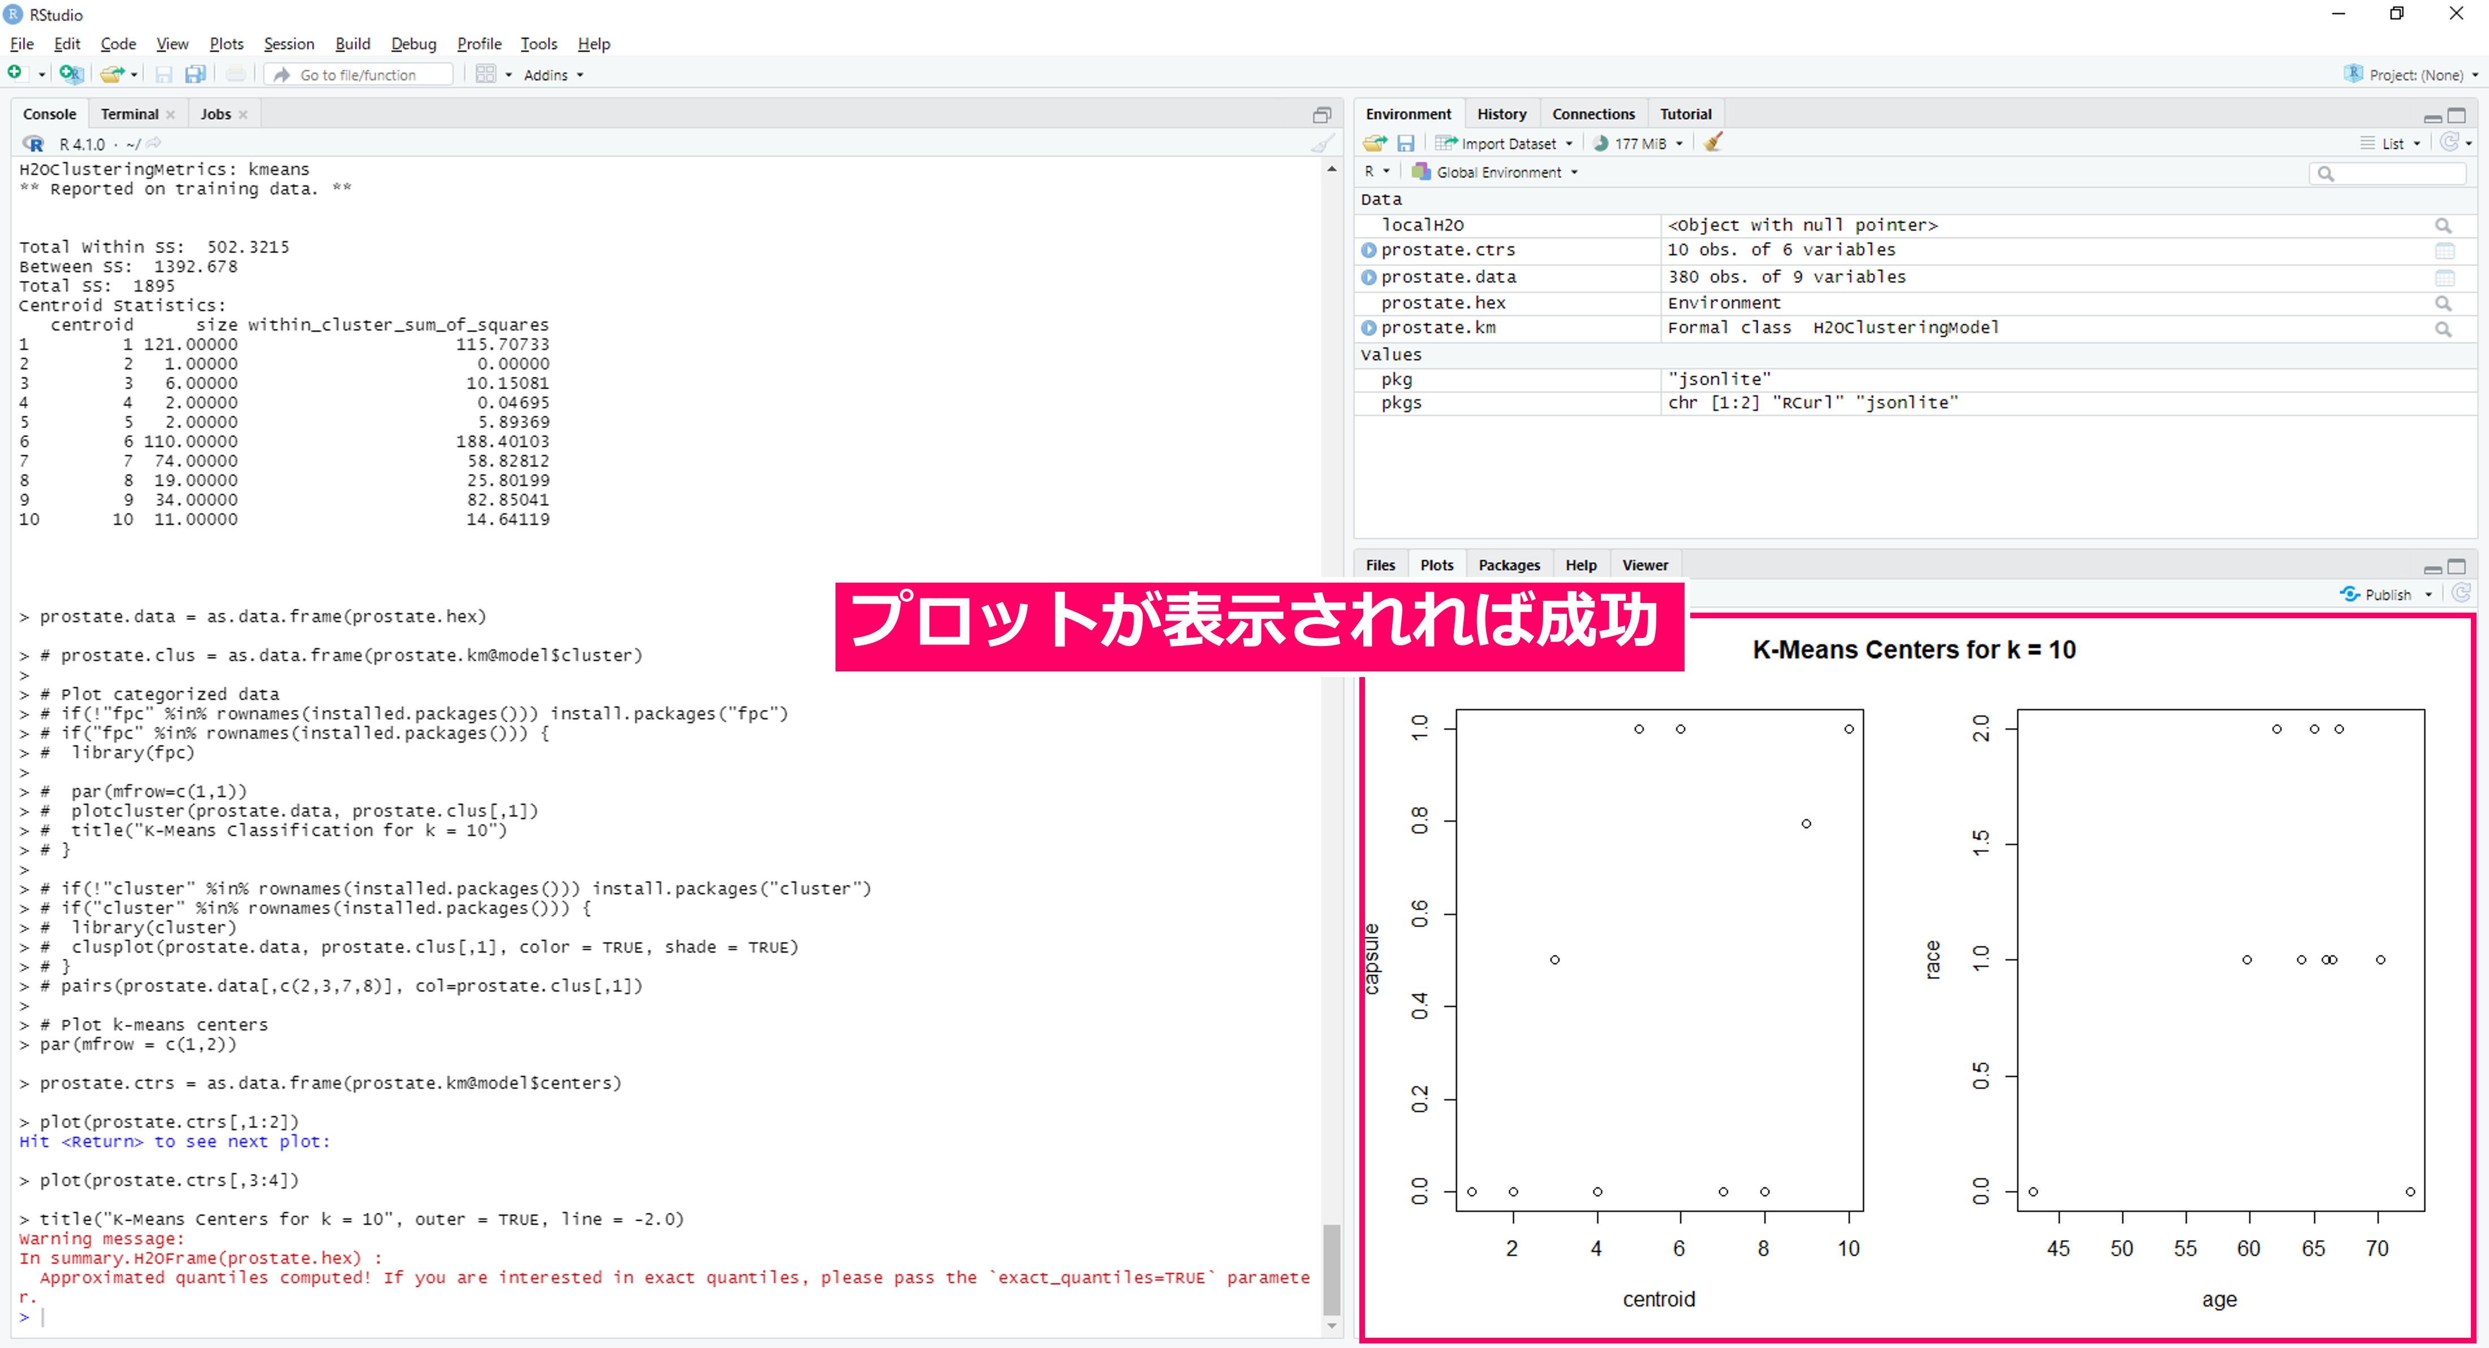This screenshot has width=2489, height=1348.
Task: Open the Import Dataset dropdown
Action: 1508,143
